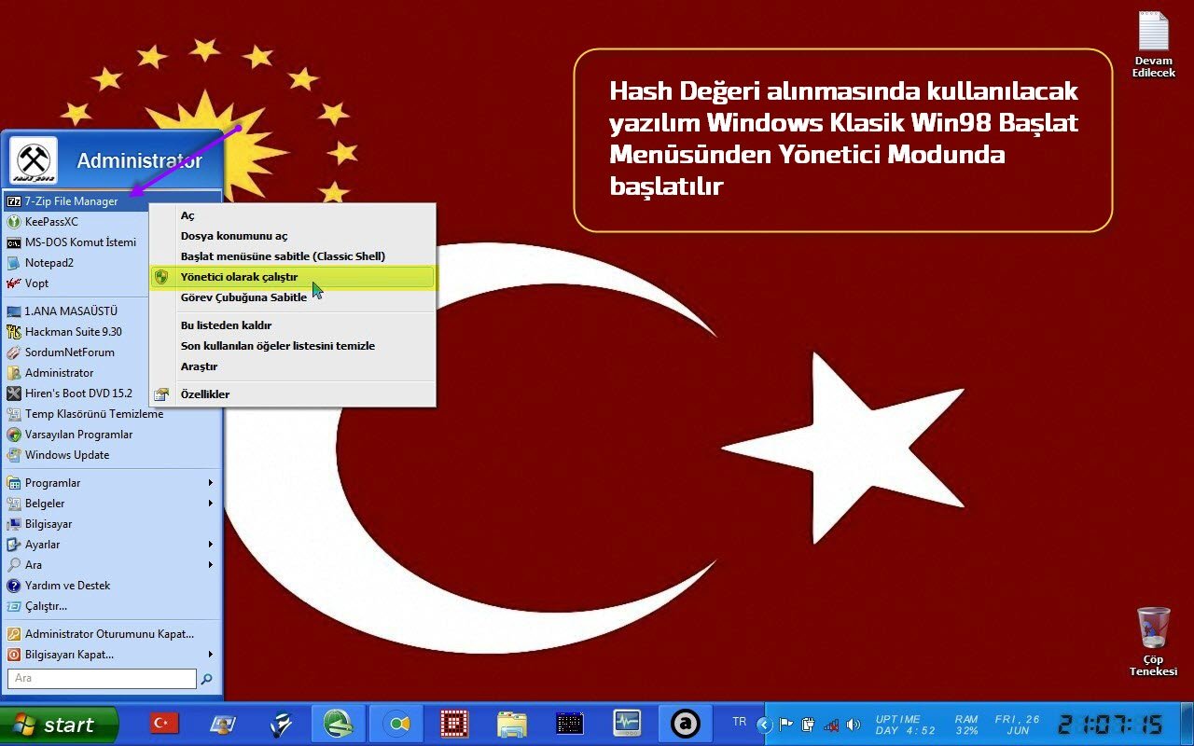
Task: Click the RAM 32% gadget readout
Action: click(x=966, y=725)
